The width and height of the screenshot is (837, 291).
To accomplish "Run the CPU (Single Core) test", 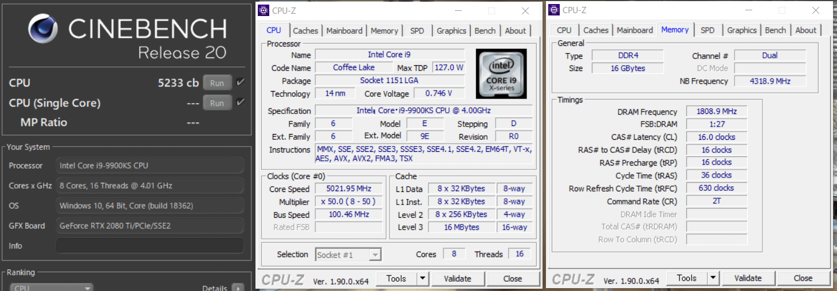I will coord(217,103).
